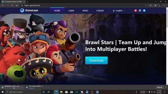Open the HOME navigation item
Screen dimensions: 168x94
(57, 11)
